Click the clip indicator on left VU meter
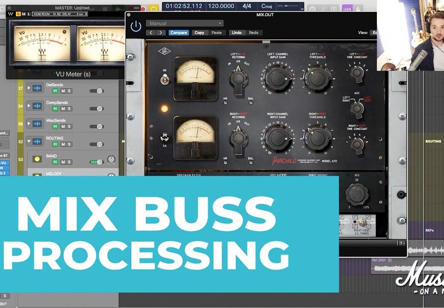 tap(64, 32)
